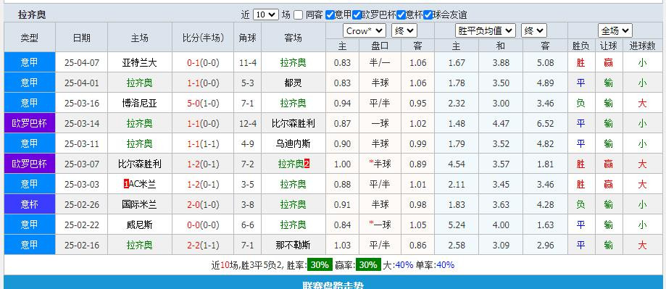
Task: Click the 拉齐奥 team title above the table
Action: [x=32, y=15]
